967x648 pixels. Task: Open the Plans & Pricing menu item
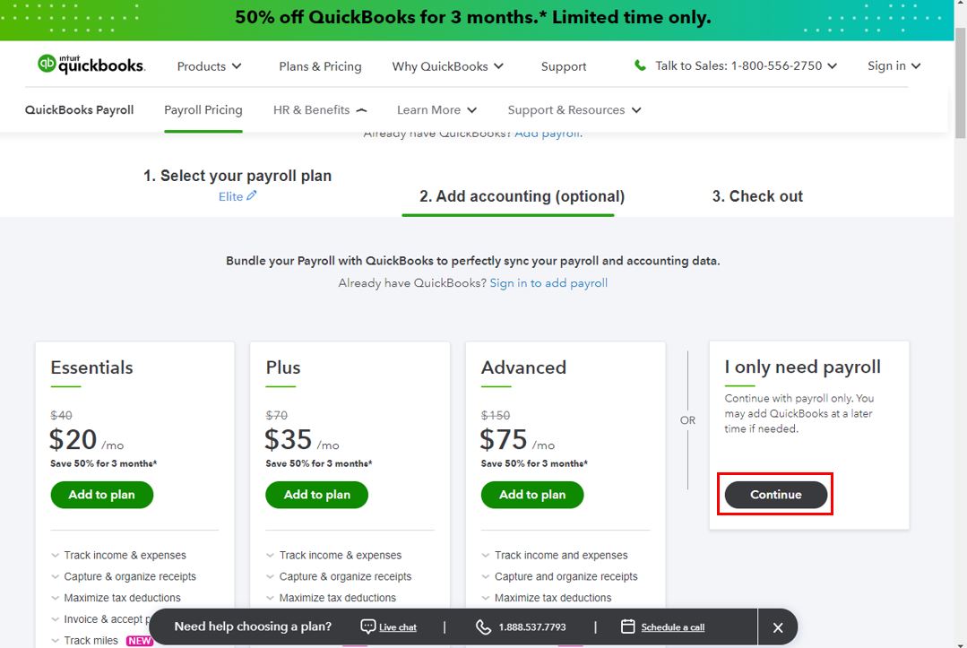[x=320, y=66]
